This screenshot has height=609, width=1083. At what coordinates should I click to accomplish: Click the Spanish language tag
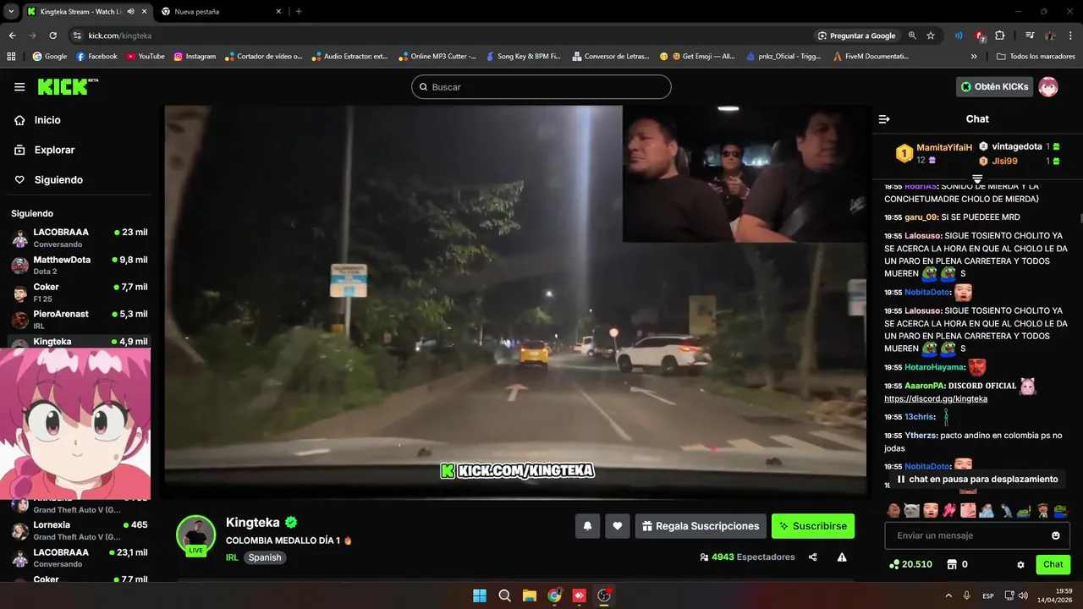tap(265, 557)
